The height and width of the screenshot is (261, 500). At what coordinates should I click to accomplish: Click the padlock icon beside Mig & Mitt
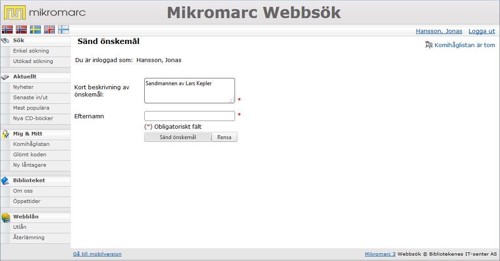coord(5,134)
